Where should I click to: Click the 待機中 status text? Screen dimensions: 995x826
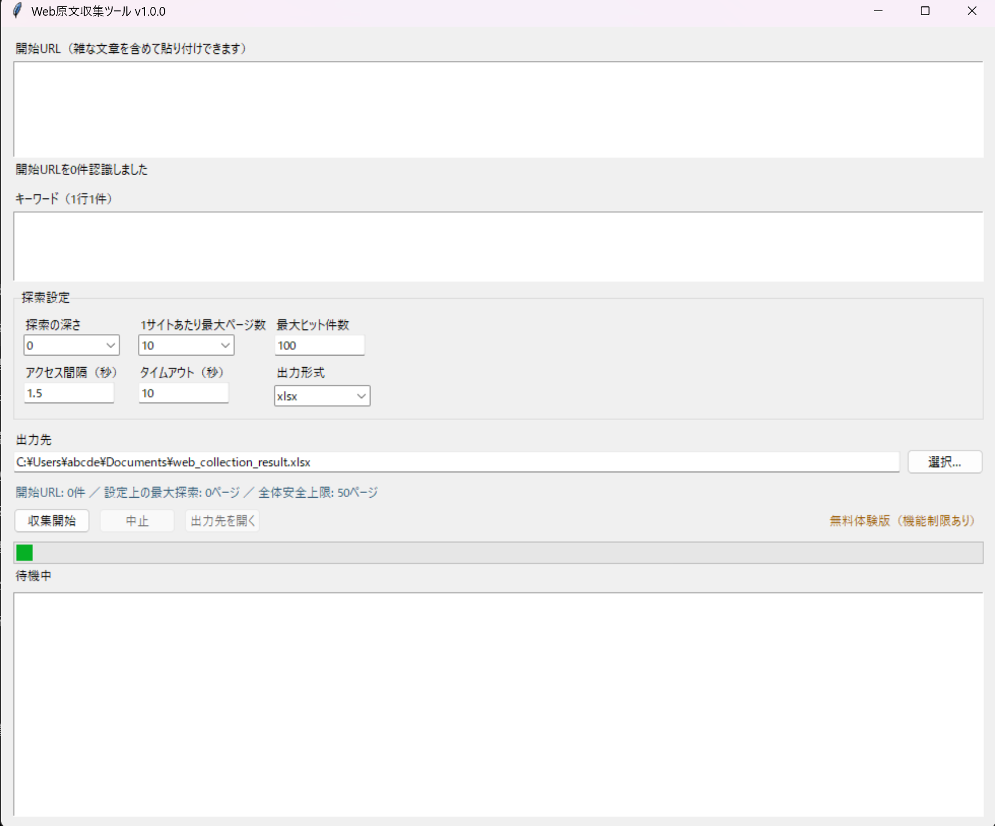34,575
